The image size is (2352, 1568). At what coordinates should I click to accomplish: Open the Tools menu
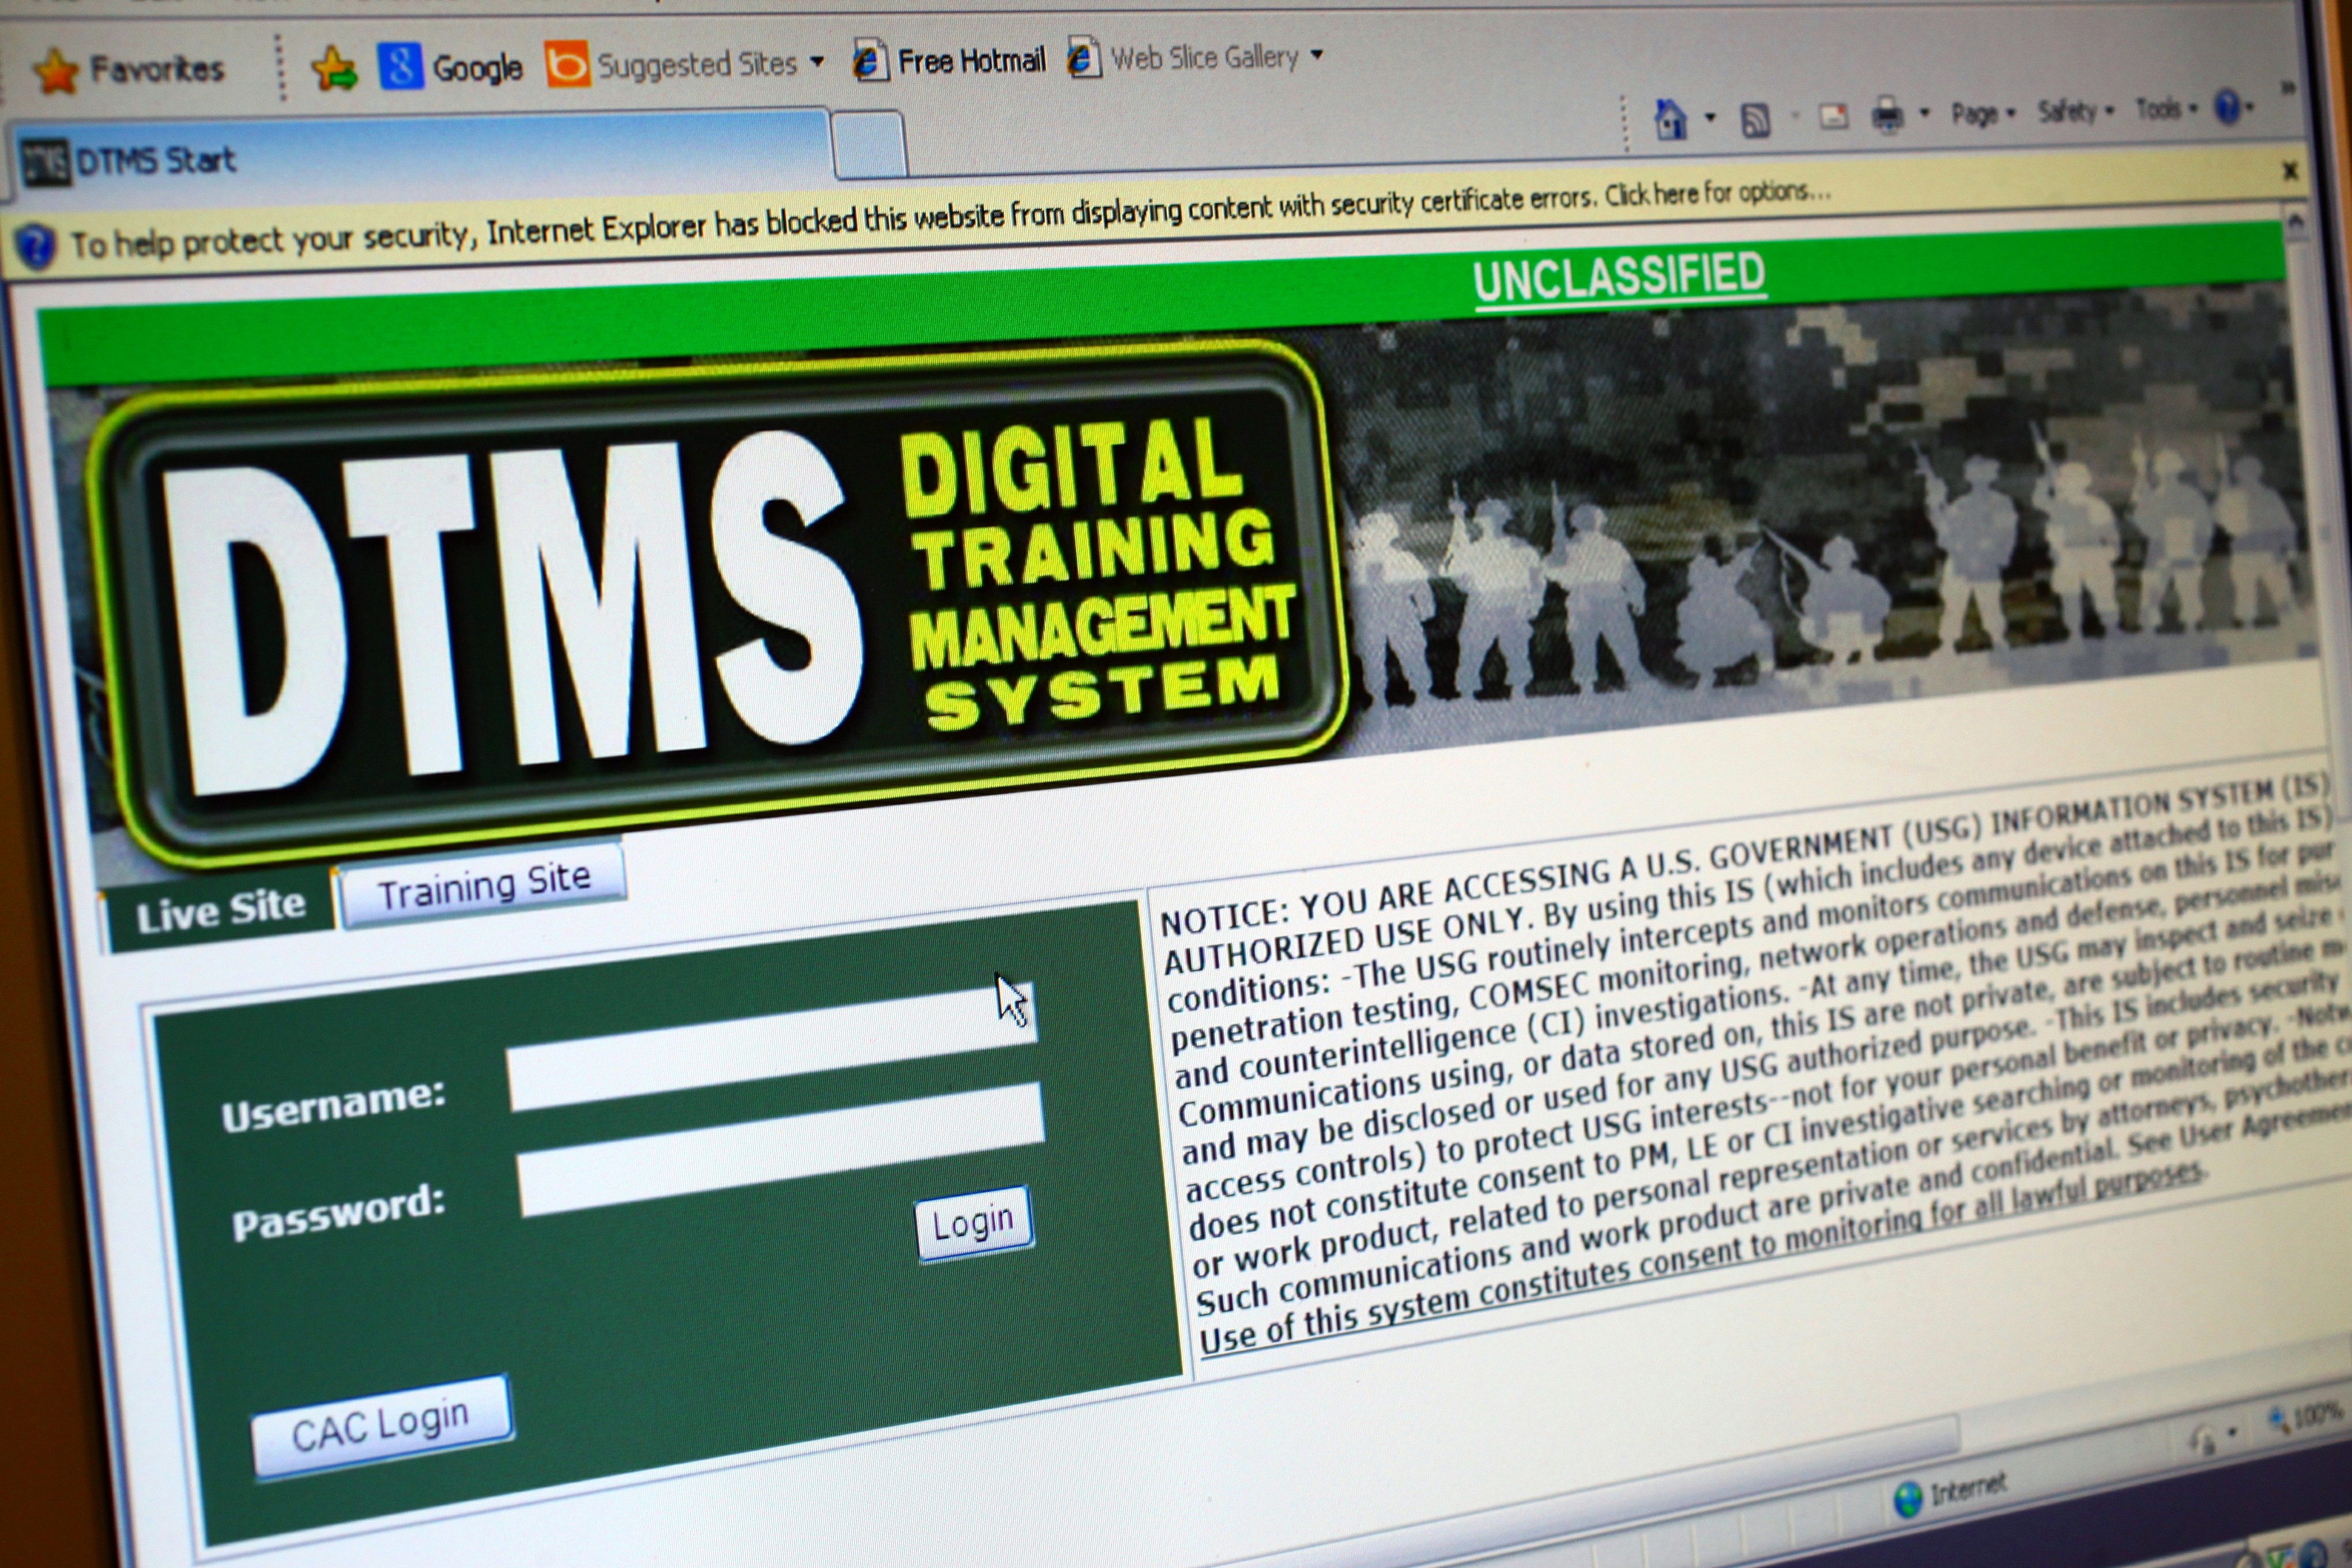point(2166,108)
